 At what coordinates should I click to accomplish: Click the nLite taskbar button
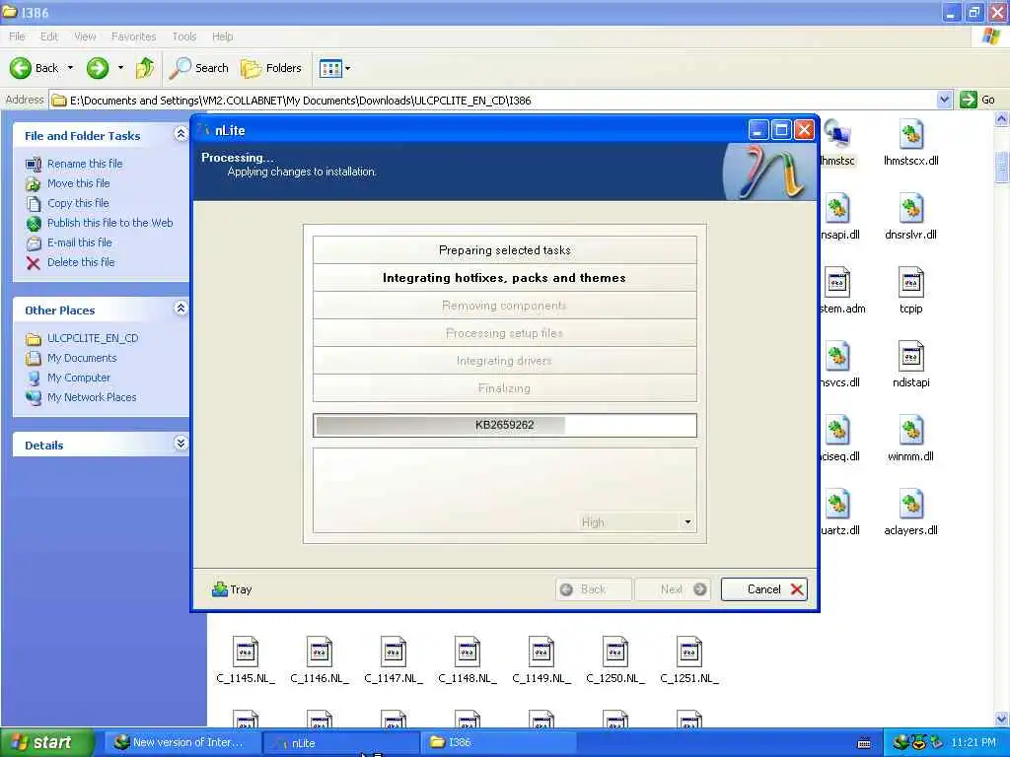click(x=341, y=742)
